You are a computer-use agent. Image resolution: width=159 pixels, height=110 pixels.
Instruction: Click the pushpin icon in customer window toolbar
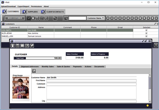(x=32, y=46)
